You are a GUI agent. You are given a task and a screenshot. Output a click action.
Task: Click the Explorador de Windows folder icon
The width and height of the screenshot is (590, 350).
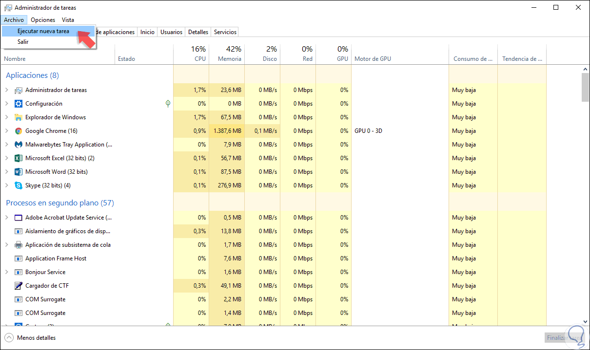click(19, 117)
